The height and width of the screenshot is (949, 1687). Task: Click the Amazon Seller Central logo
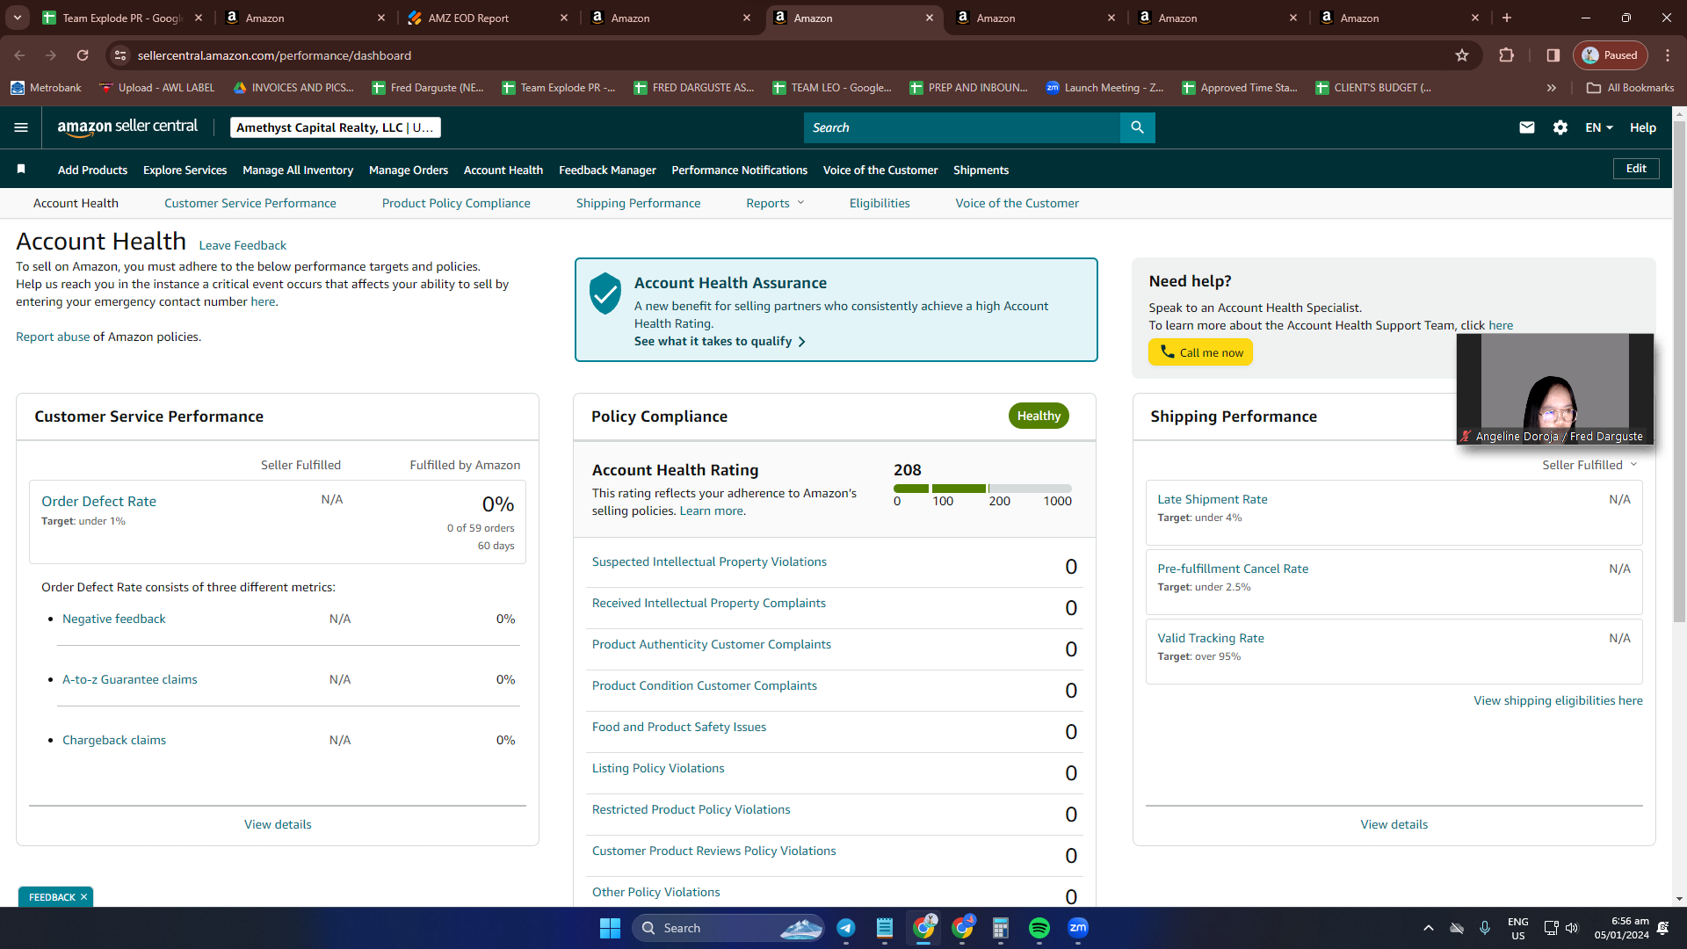(x=127, y=127)
